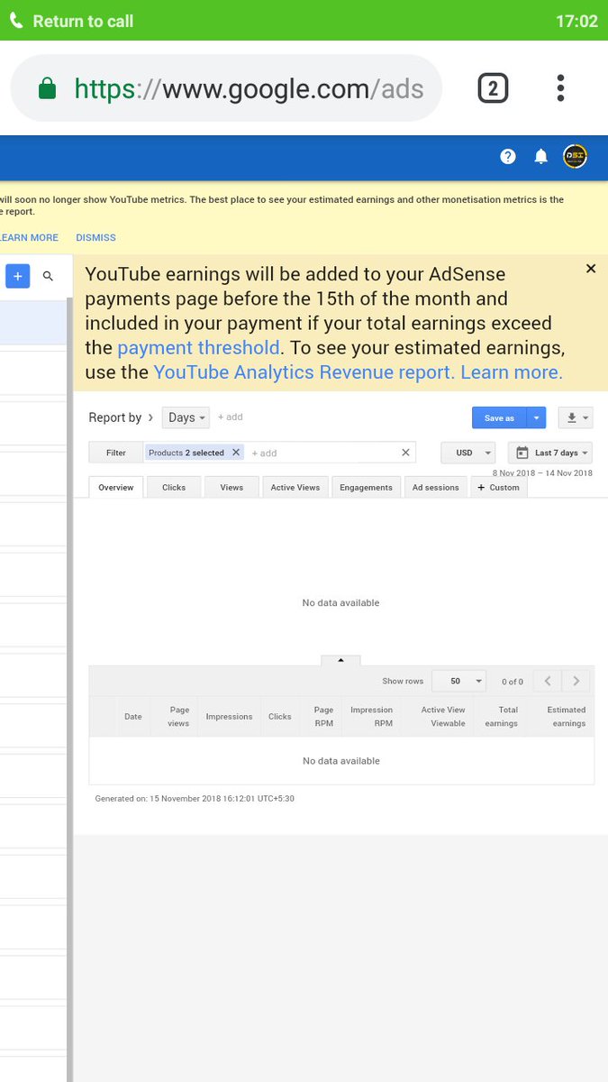Collapse the chart with the up arrow

point(340,660)
